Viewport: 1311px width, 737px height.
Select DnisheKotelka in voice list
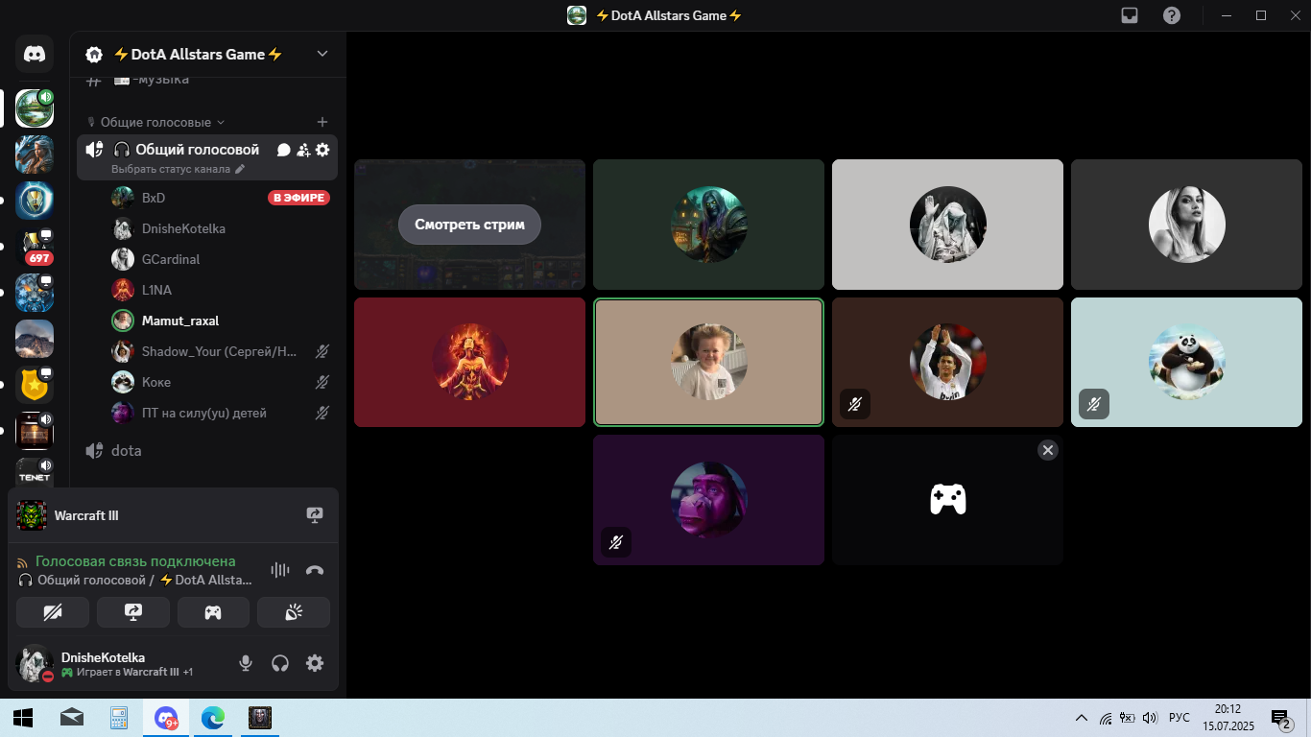(x=221, y=228)
